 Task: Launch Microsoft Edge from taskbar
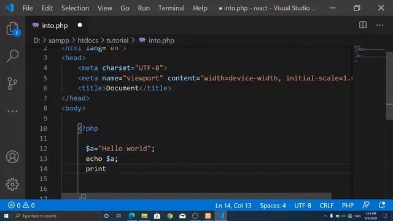point(132,215)
